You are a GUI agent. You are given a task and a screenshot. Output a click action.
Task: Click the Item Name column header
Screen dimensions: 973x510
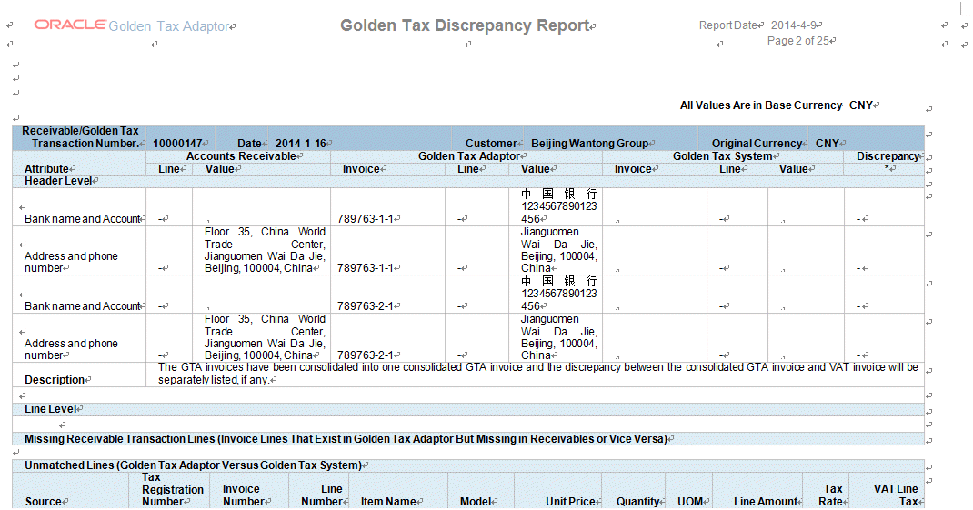[x=388, y=501]
